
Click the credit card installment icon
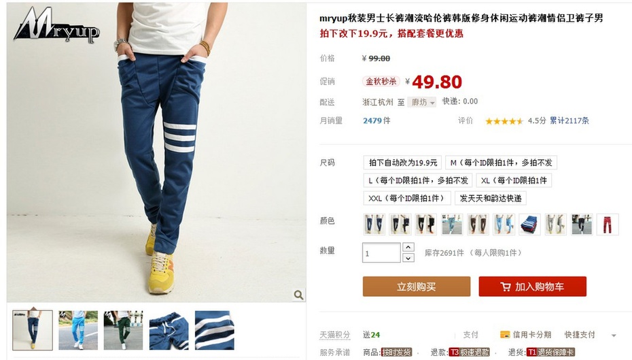[505, 335]
